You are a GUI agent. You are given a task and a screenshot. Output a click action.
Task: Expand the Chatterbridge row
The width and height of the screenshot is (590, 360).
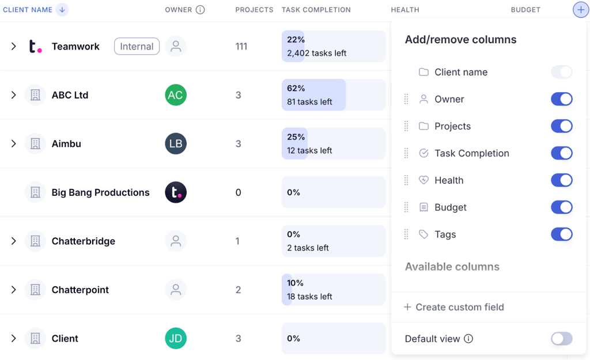click(x=14, y=241)
